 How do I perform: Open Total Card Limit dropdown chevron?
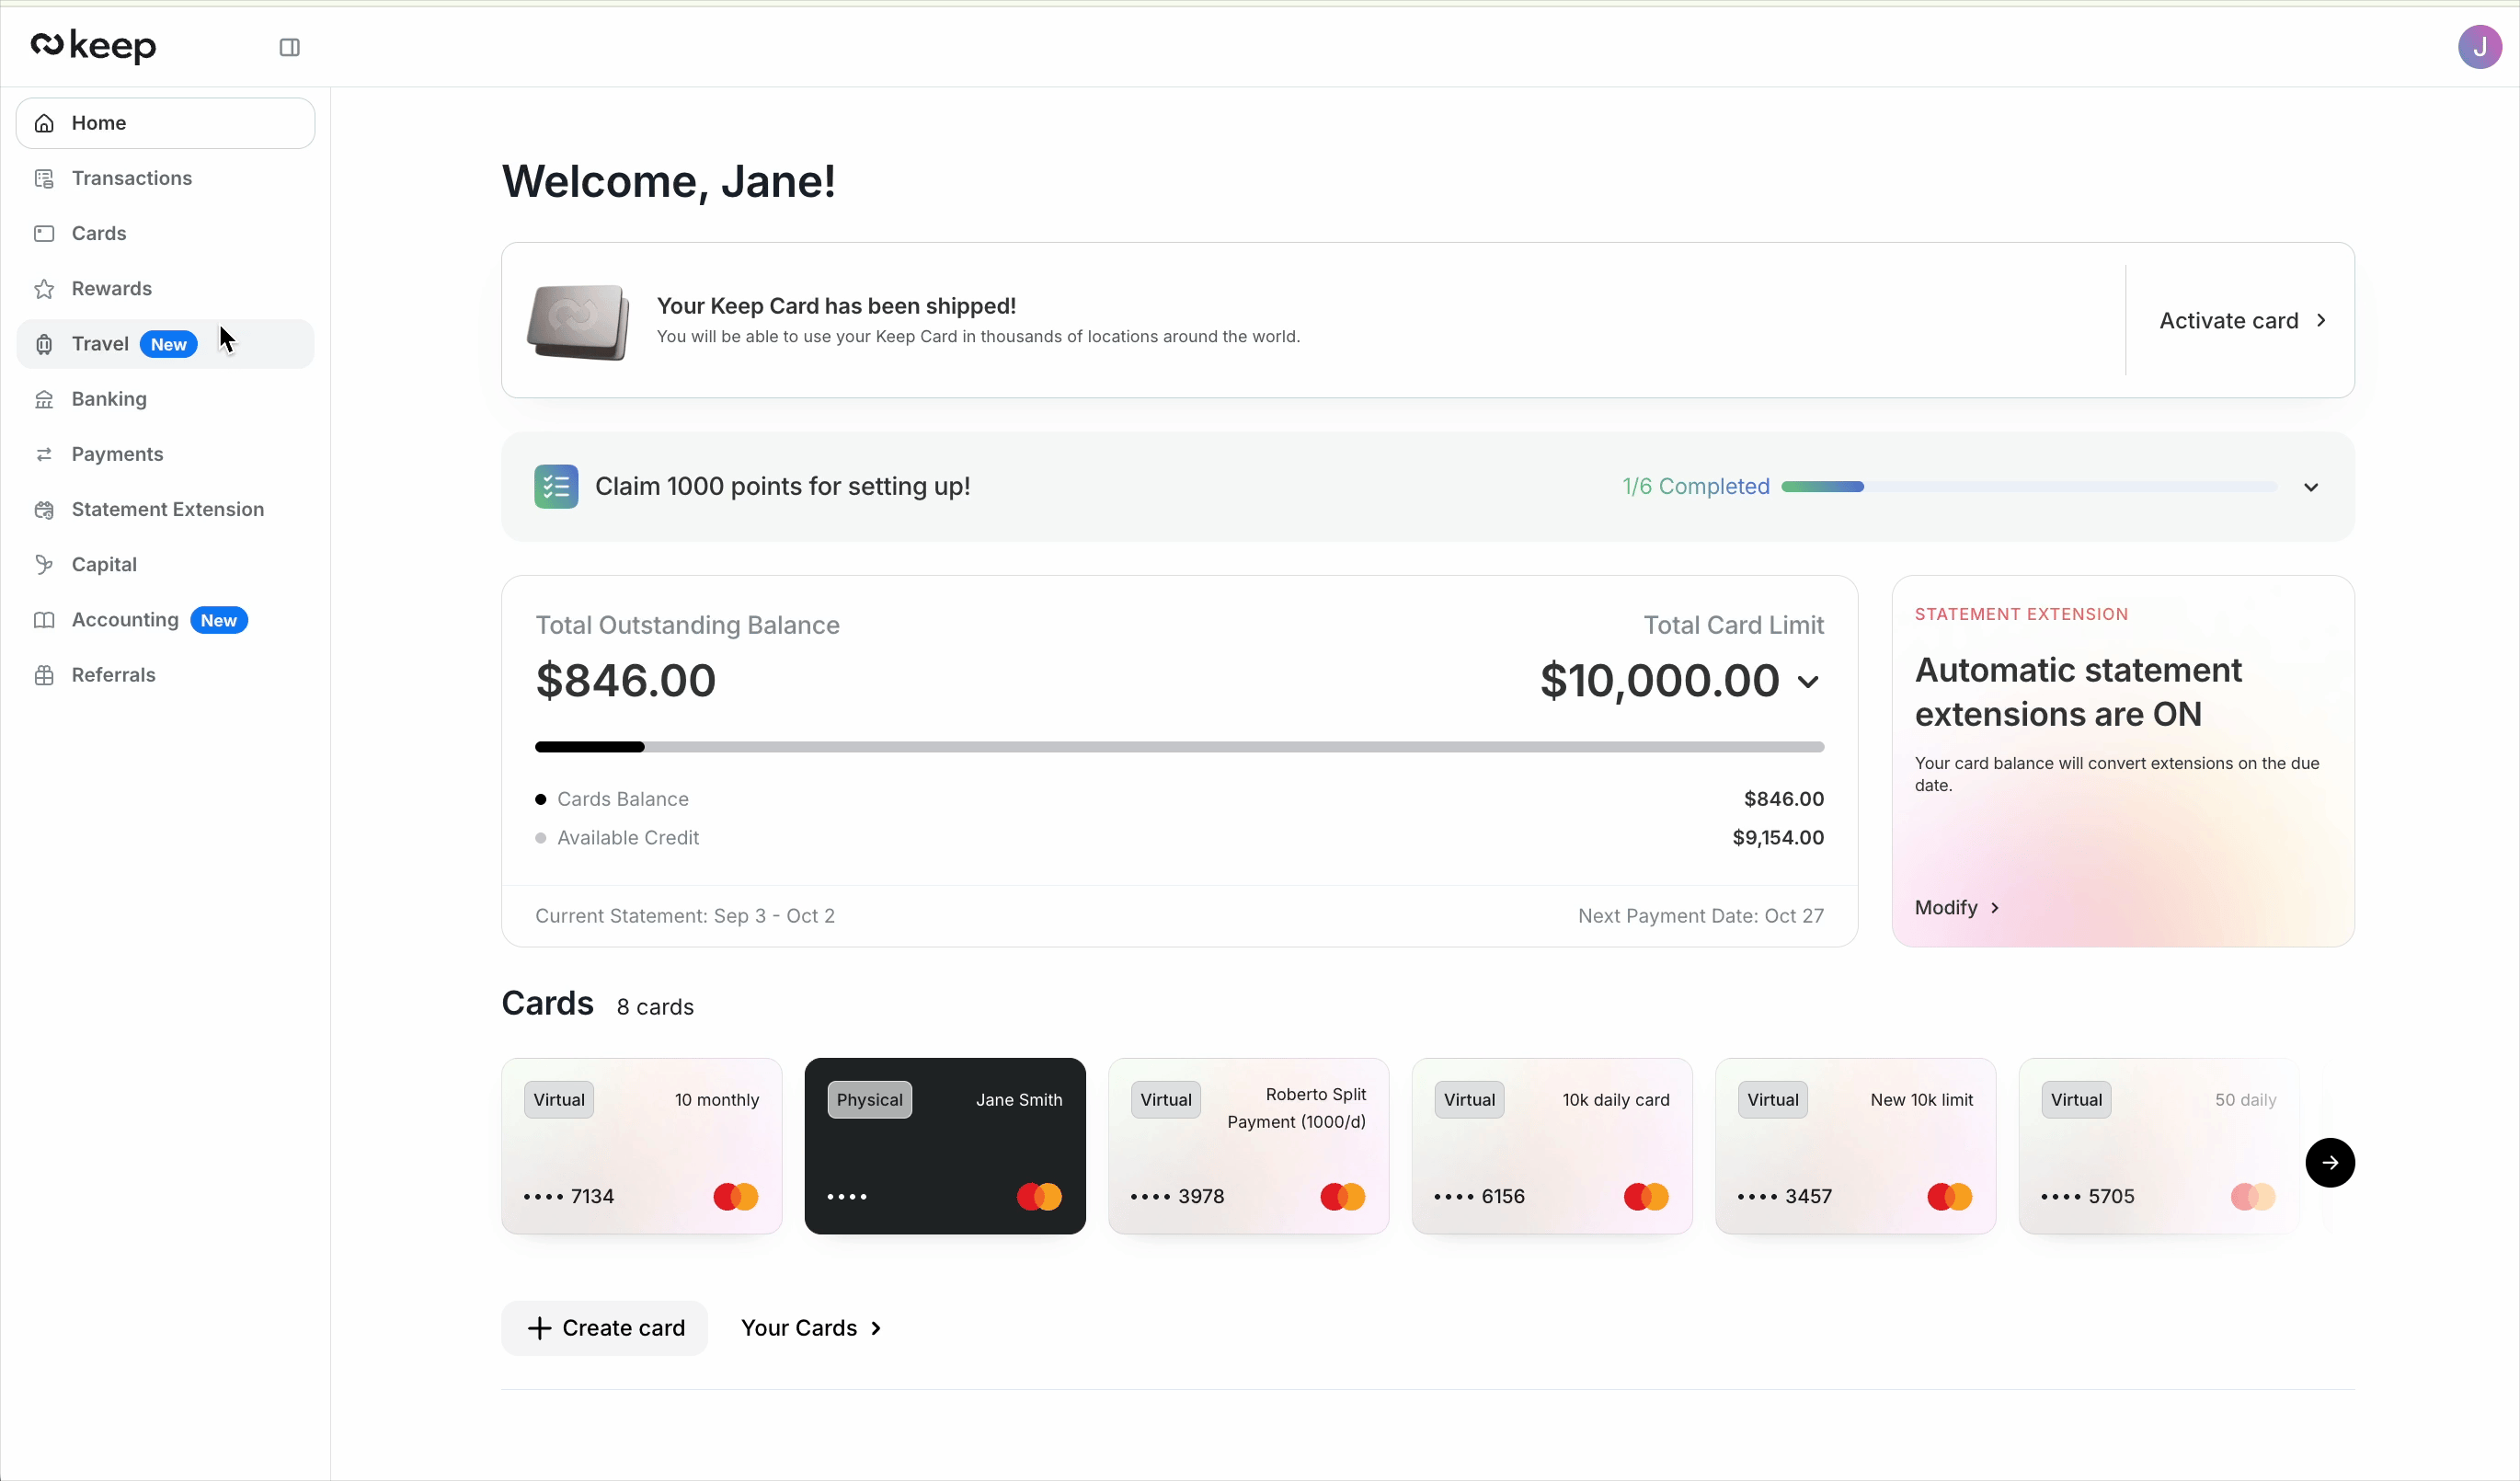[x=1807, y=682]
